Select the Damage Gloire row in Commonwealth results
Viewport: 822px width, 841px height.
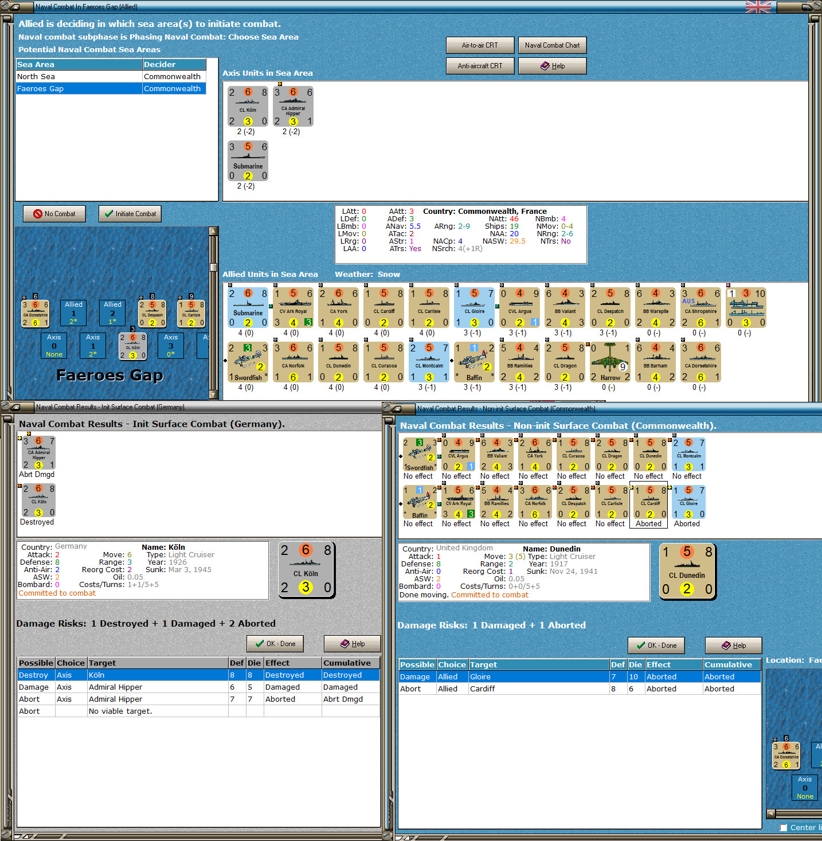point(580,677)
